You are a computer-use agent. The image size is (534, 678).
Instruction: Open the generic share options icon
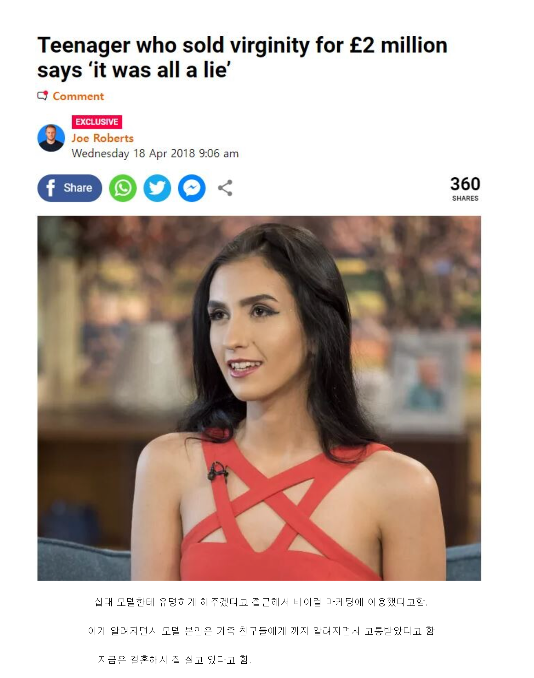[x=225, y=188]
